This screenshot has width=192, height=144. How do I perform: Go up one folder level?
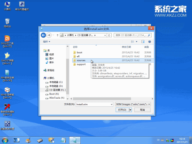pyautogui.click(x=58, y=35)
